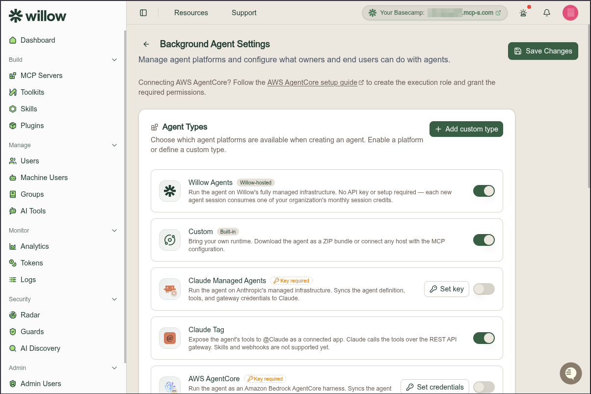
Task: Click the Custom runtime icon
Action: [x=170, y=240]
